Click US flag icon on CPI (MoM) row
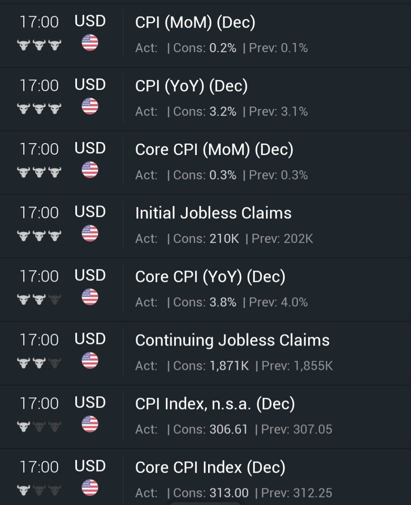Image resolution: width=411 pixels, height=505 pixels. [90, 43]
